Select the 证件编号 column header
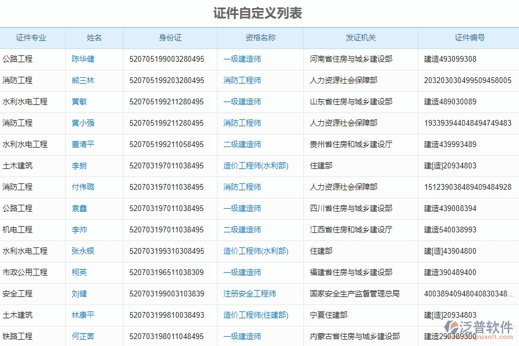The width and height of the screenshot is (519, 346). pos(468,37)
